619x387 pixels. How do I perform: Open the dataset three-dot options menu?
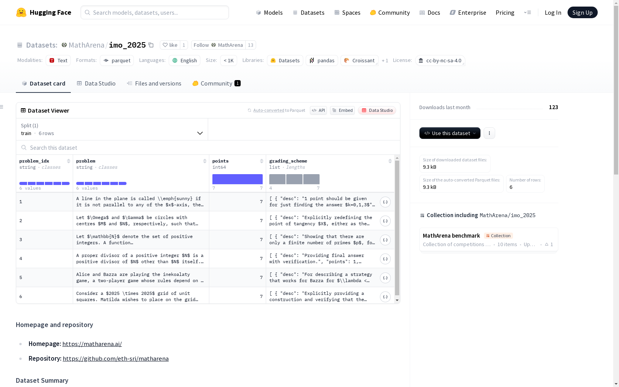[489, 133]
